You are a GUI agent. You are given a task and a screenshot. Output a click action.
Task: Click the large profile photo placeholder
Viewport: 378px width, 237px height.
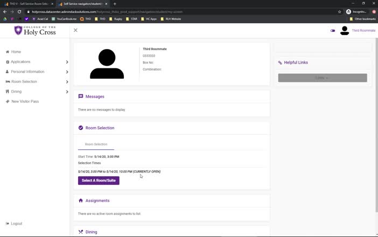tap(107, 64)
